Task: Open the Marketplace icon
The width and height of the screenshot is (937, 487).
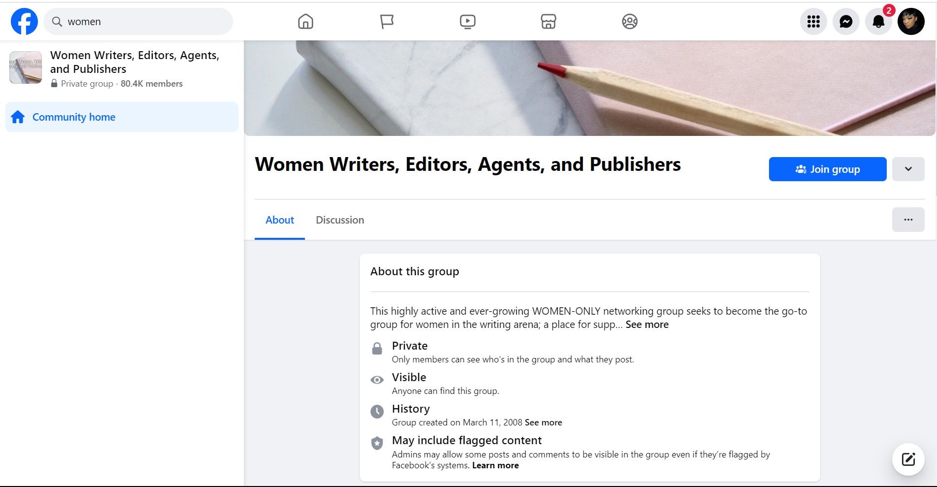Action: 548,21
